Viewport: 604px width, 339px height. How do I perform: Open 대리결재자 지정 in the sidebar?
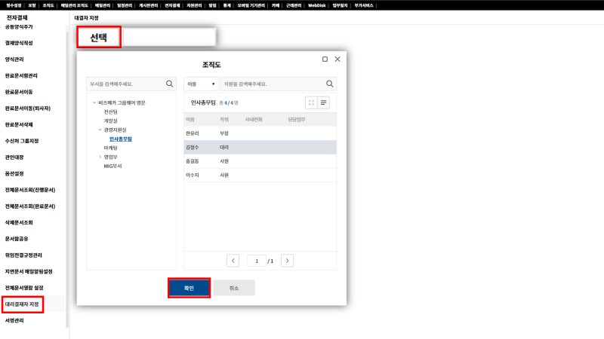(23, 304)
